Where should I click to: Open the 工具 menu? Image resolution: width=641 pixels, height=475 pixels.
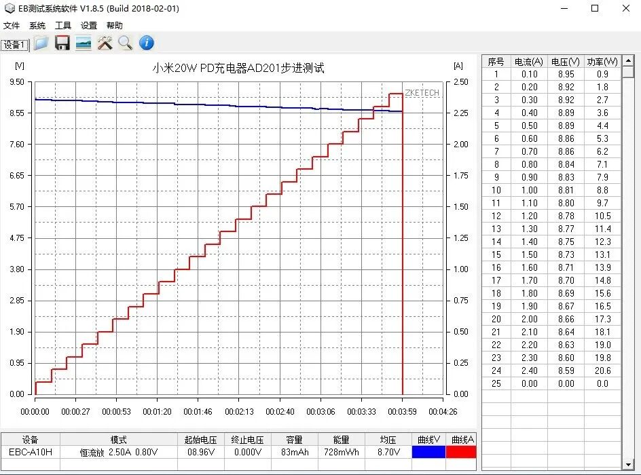click(x=63, y=25)
